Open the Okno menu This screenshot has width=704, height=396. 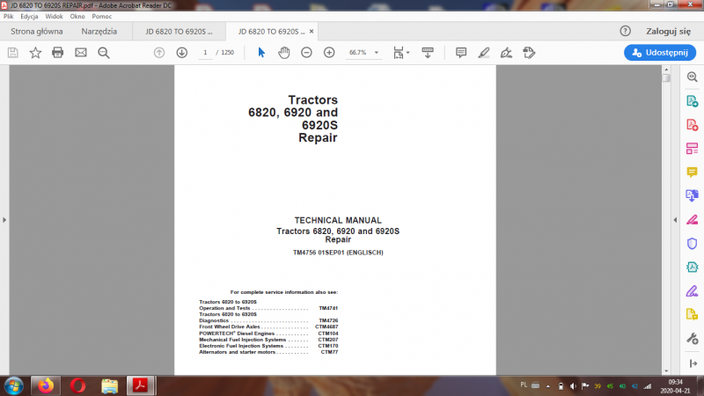77,16
